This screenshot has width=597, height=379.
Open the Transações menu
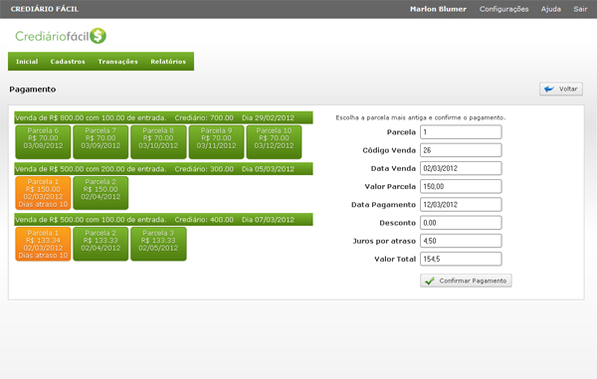(x=118, y=62)
